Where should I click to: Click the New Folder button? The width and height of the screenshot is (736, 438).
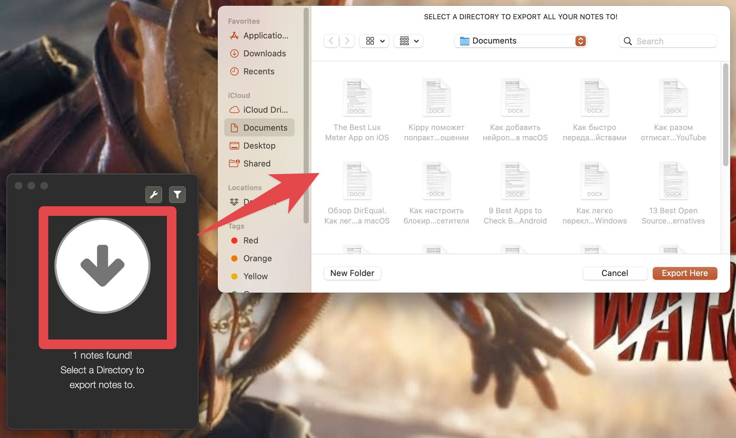[352, 273]
